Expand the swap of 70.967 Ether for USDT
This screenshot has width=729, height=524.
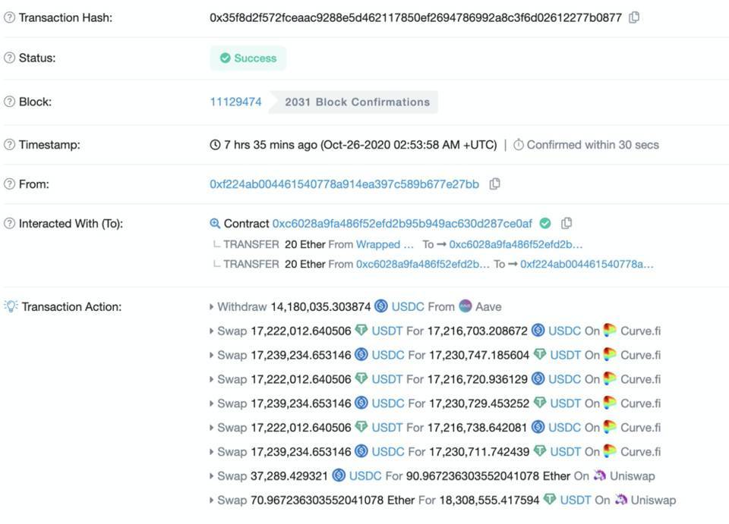click(212, 500)
